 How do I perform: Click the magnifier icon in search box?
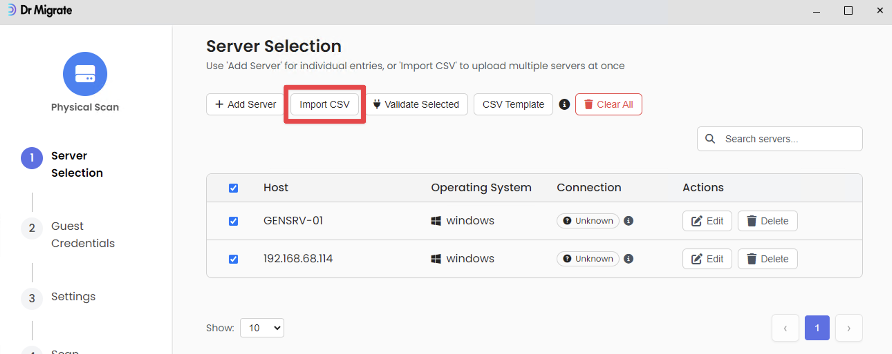coord(710,139)
